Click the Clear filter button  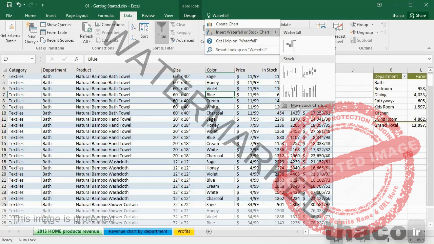point(178,24)
